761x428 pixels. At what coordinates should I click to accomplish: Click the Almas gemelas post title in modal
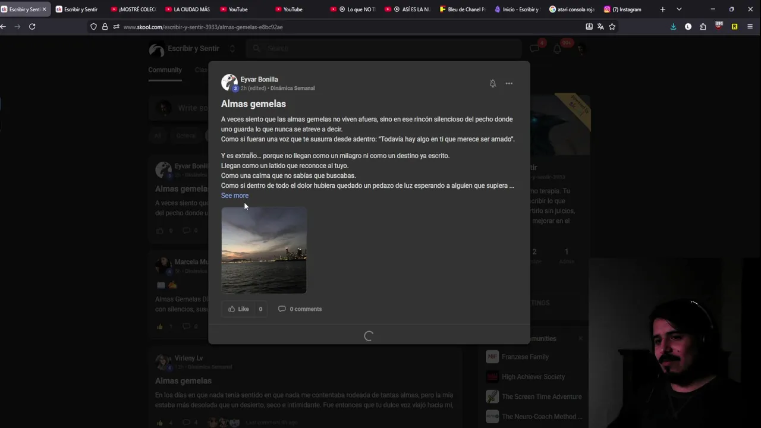(x=253, y=104)
